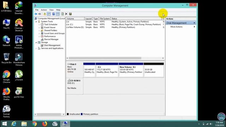
Task: Select the Mozilla Firefox desktop icon
Action: pos(6,94)
